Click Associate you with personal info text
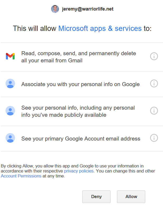The height and width of the screenshot is (206, 163). pos(80,84)
